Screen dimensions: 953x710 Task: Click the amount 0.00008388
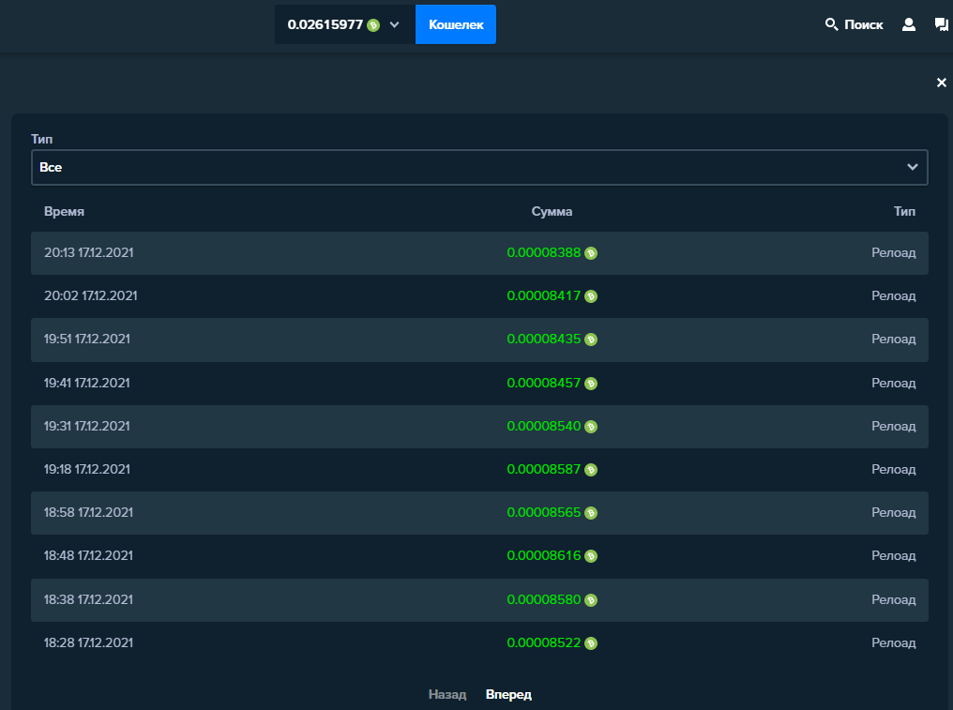click(544, 253)
